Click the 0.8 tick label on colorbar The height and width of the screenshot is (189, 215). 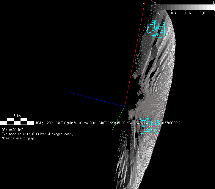click(202, 13)
